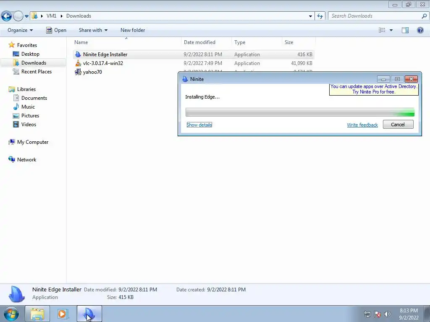Click Show desktop strip at taskbar end
Image resolution: width=430 pixels, height=322 pixels.
pyautogui.click(x=427, y=314)
